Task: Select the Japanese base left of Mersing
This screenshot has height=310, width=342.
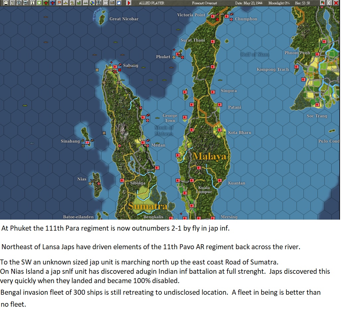Action: coord(213,218)
